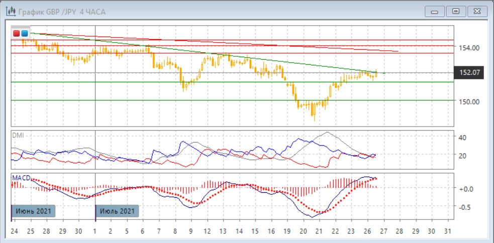Click the red square icon on chart

17,34
